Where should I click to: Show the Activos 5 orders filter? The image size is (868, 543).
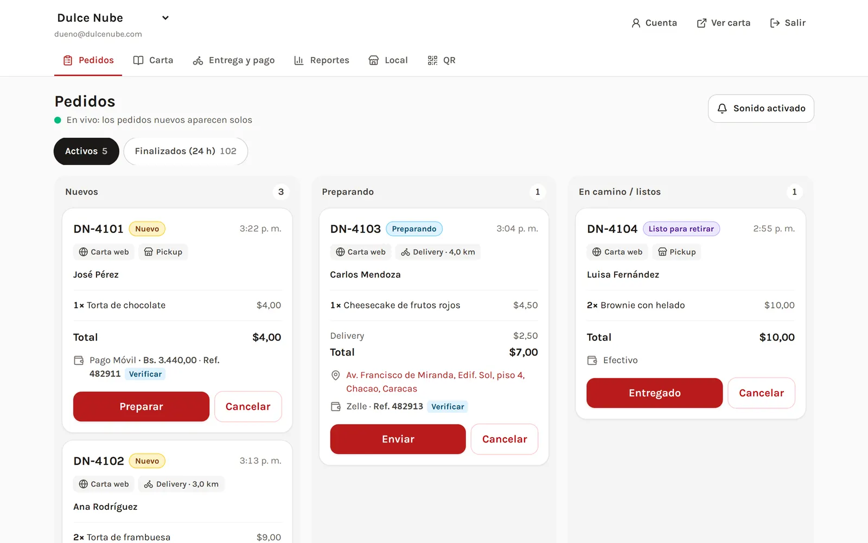point(86,151)
